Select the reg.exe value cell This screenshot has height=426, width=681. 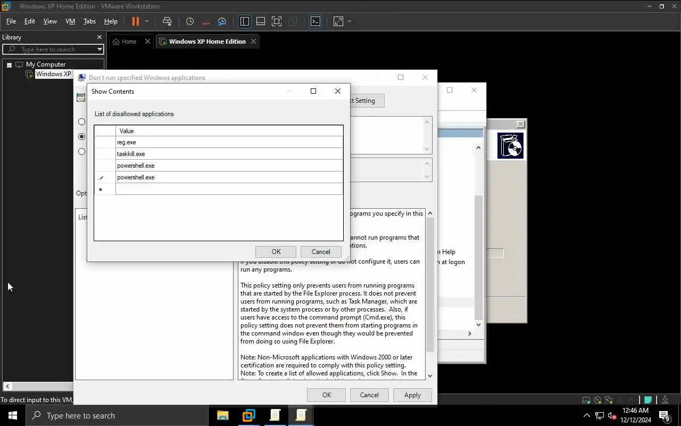click(229, 142)
